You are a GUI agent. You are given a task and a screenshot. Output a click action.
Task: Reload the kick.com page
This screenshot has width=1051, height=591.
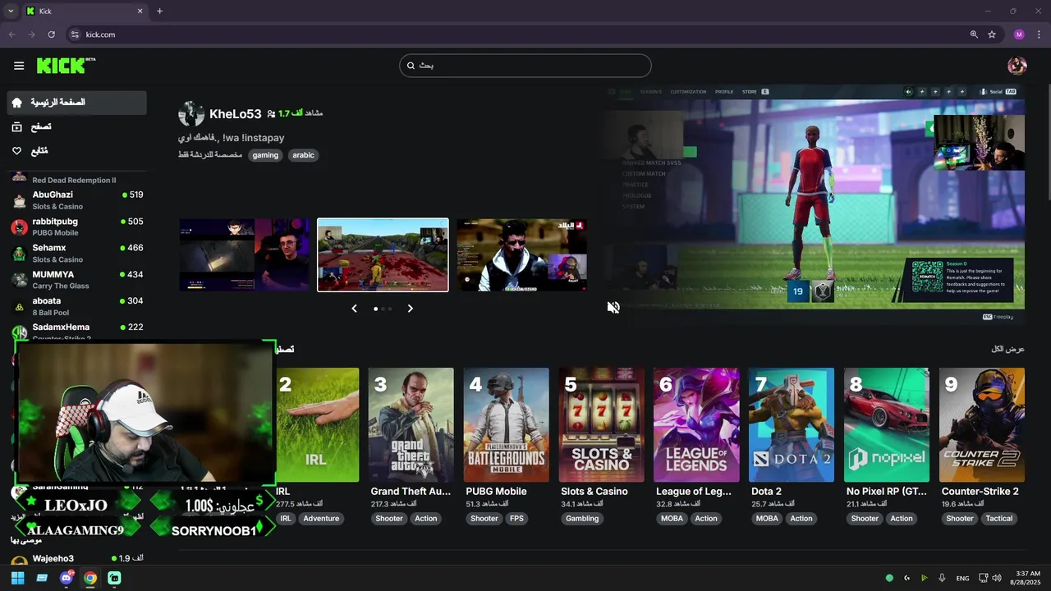[51, 34]
